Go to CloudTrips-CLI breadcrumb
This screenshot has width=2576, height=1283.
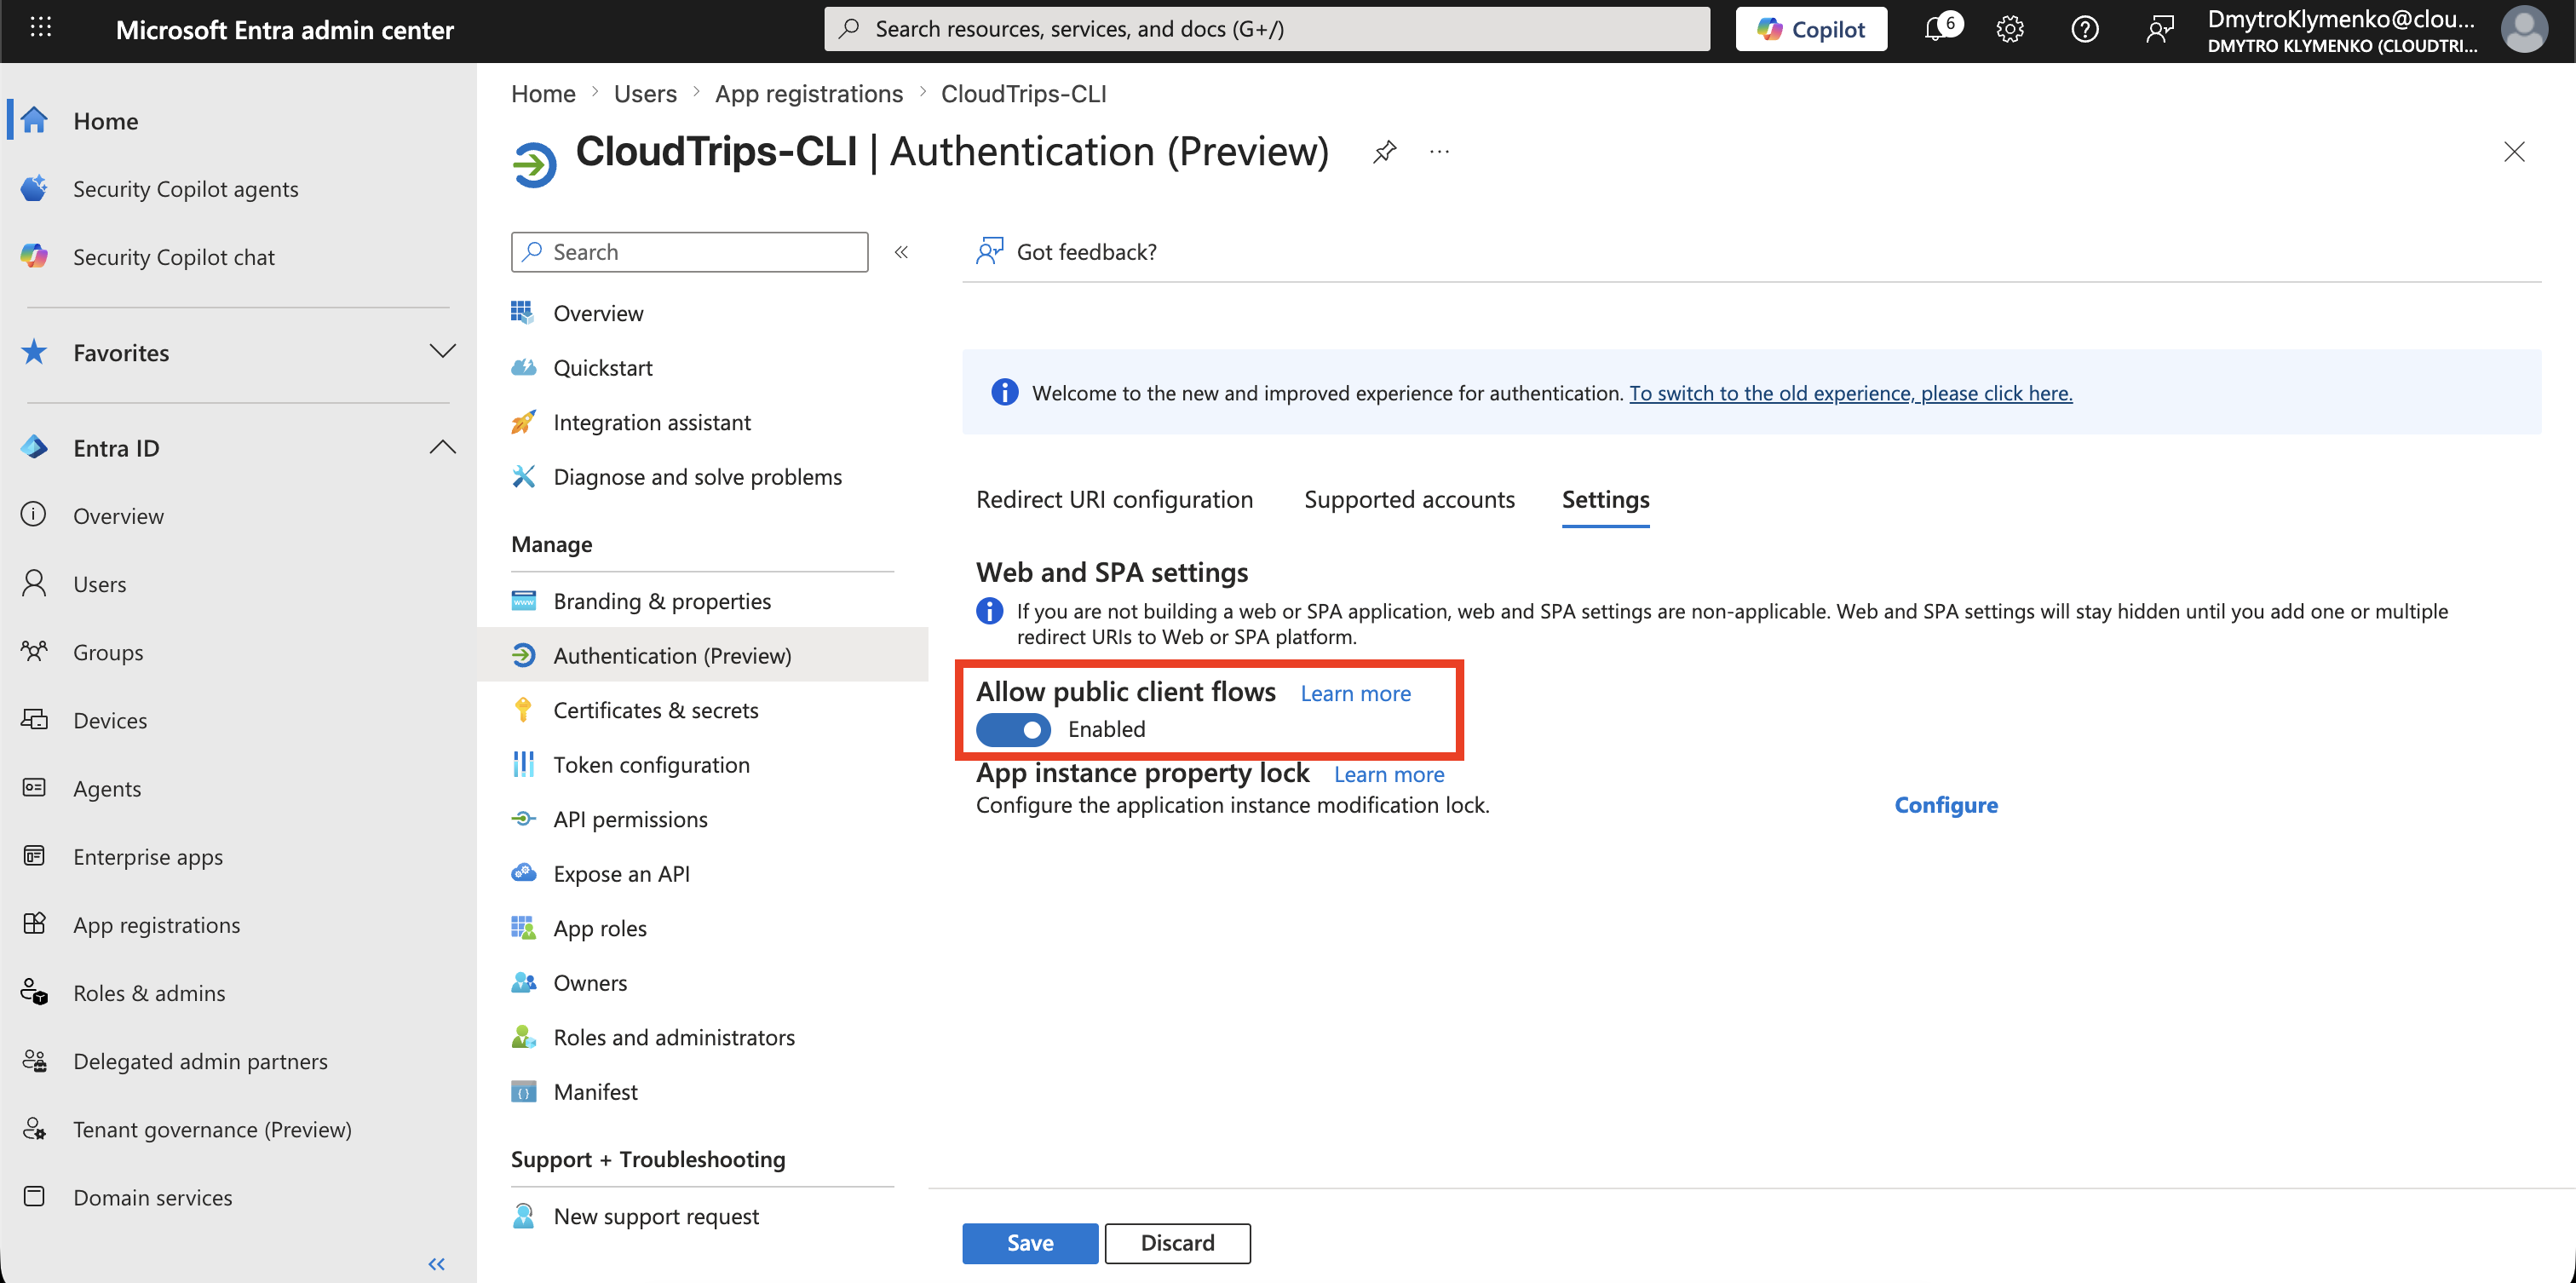1023,93
